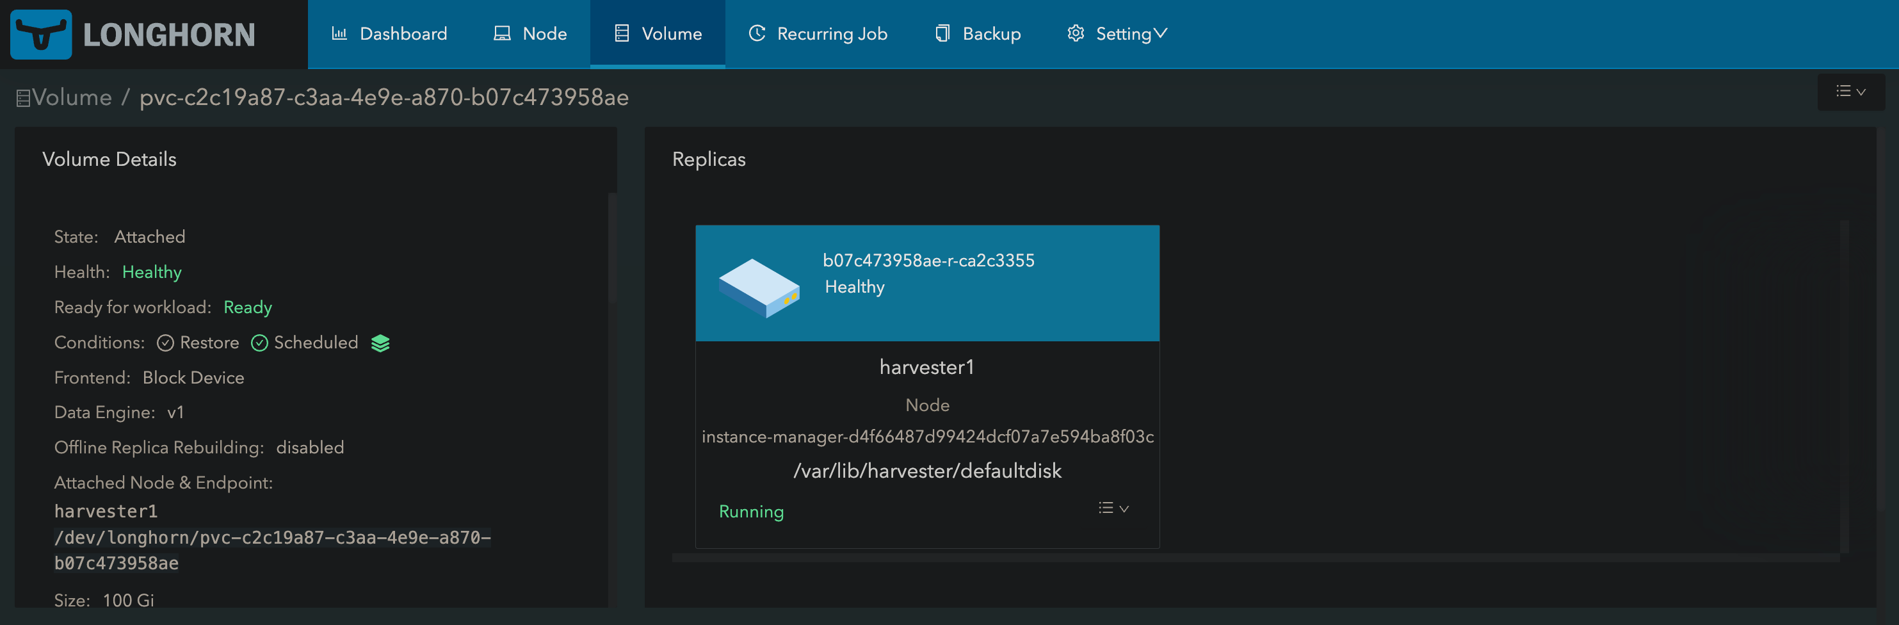
Task: Click the Healthy status link
Action: (x=151, y=272)
